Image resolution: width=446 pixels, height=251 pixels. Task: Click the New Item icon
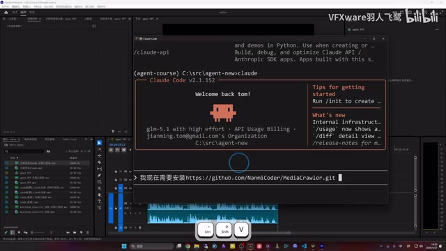[81, 232]
